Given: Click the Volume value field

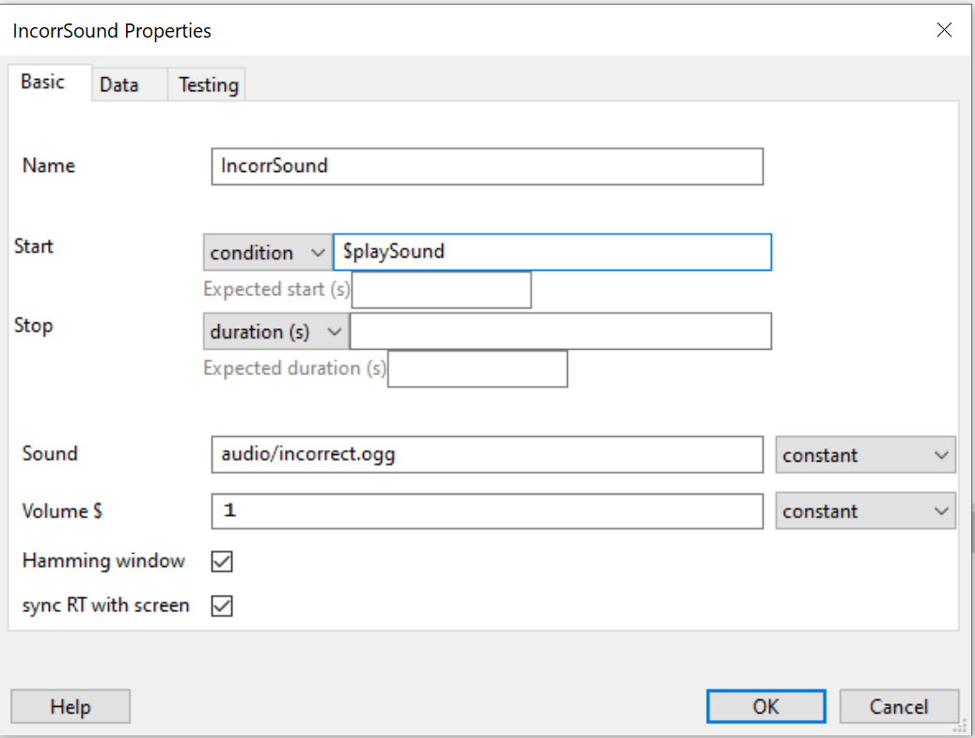Looking at the screenshot, I should [487, 511].
